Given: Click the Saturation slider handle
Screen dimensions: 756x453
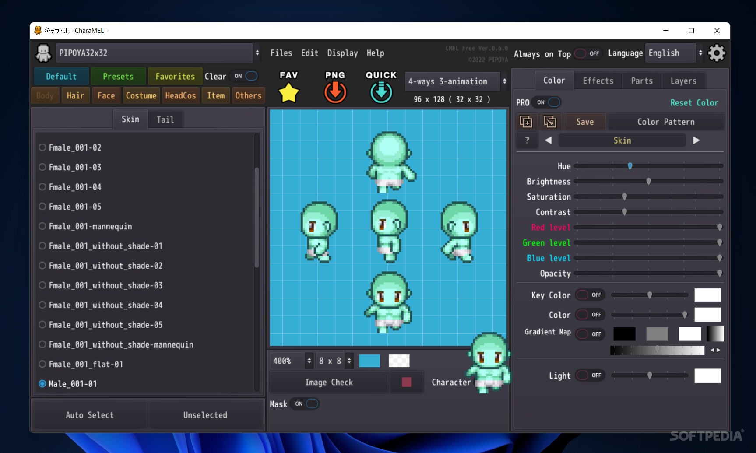Looking at the screenshot, I should coord(625,197).
